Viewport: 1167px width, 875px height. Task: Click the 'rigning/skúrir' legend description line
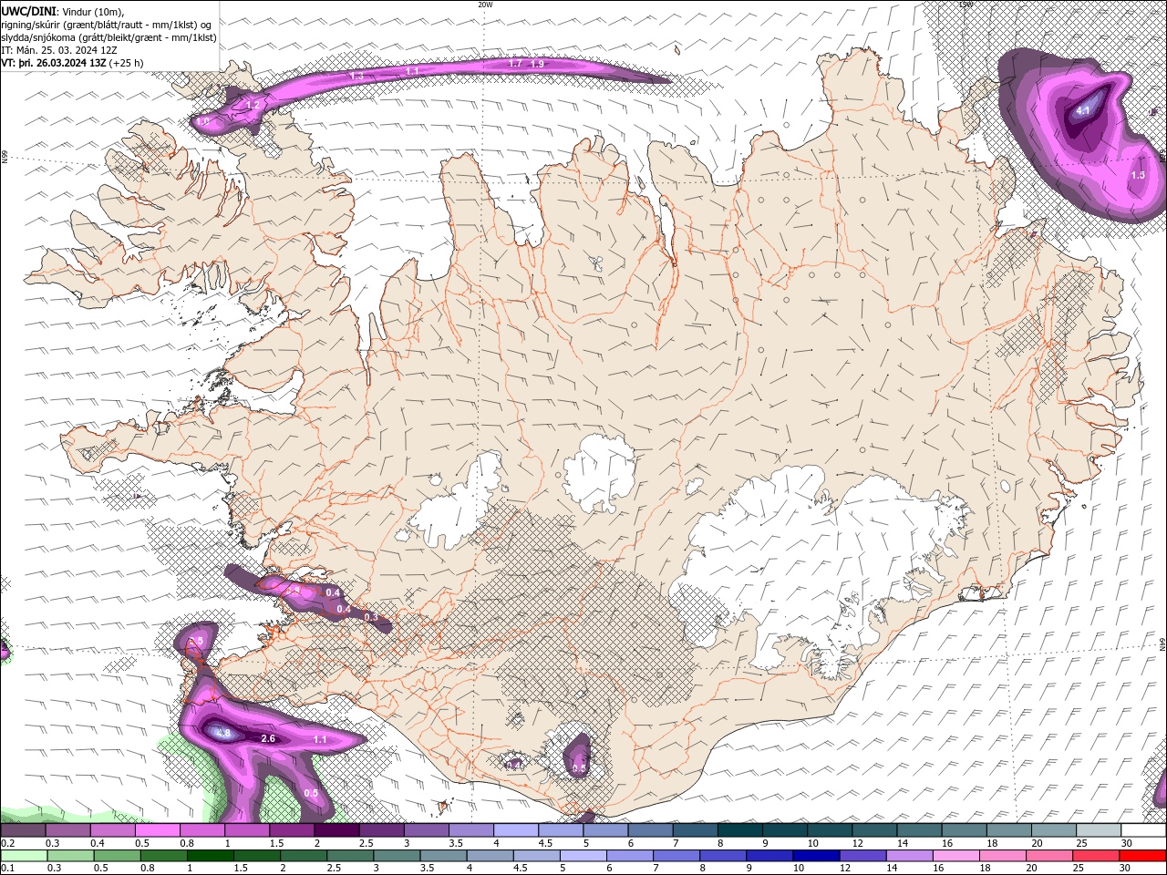[108, 25]
